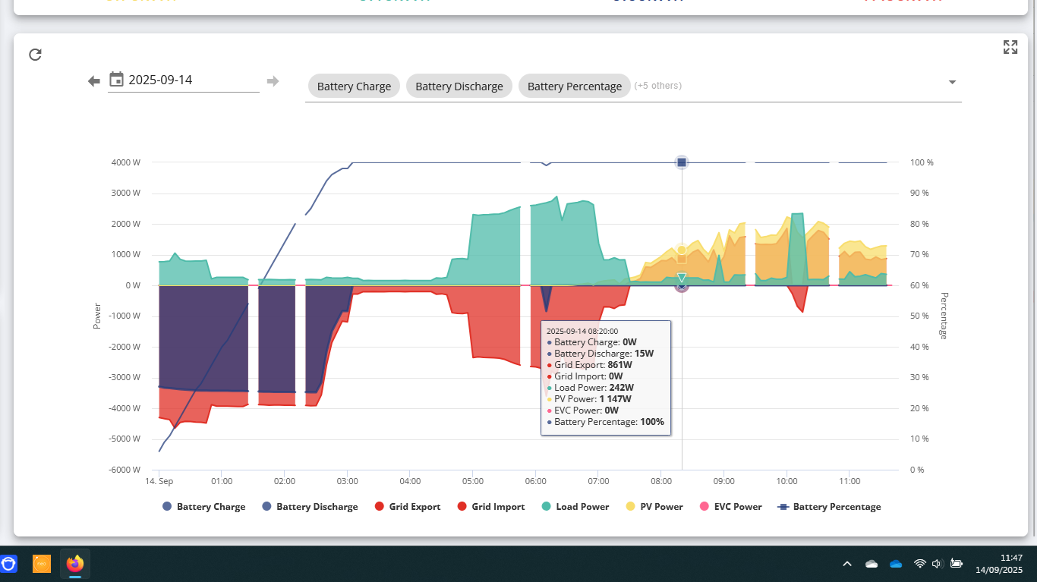Image resolution: width=1037 pixels, height=582 pixels.
Task: Hide Grid Export series in legend
Action: point(407,507)
